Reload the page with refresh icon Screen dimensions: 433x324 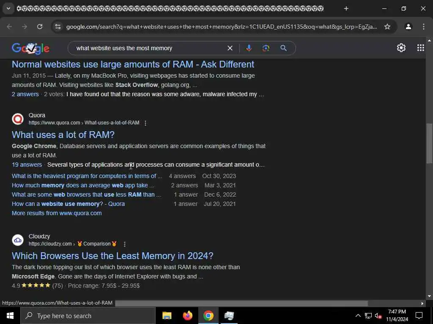pos(40,27)
